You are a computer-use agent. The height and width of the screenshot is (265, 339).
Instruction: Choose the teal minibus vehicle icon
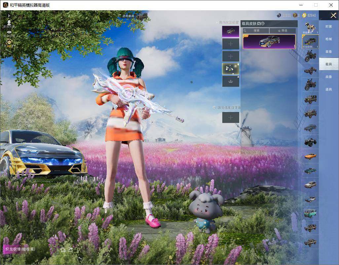(310, 213)
